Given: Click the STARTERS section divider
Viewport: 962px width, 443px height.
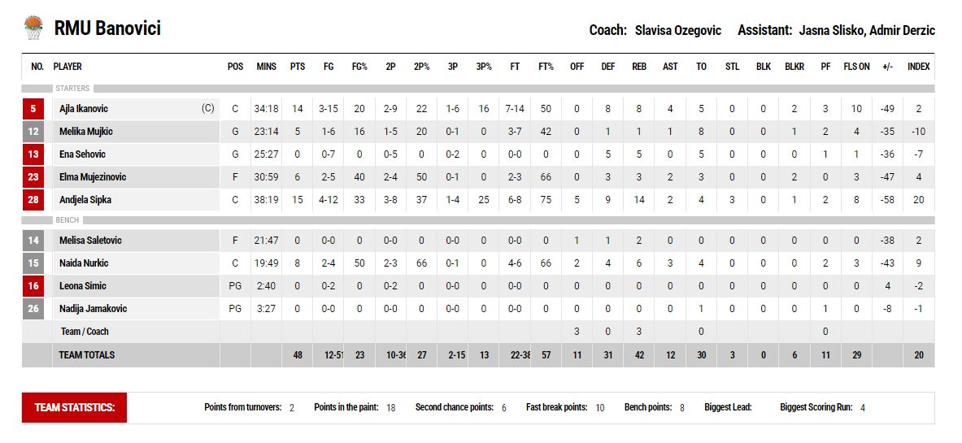Looking at the screenshot, I should point(478,89).
